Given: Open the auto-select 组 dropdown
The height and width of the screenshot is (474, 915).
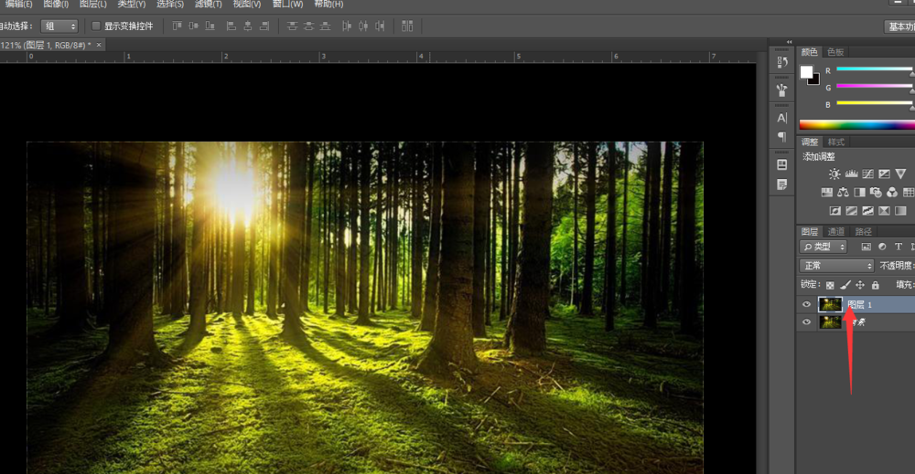Looking at the screenshot, I should (x=60, y=26).
